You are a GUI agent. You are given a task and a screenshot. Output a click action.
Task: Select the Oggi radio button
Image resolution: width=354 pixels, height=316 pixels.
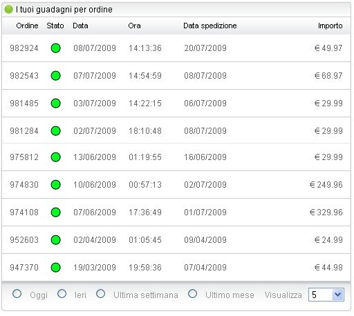point(17,294)
